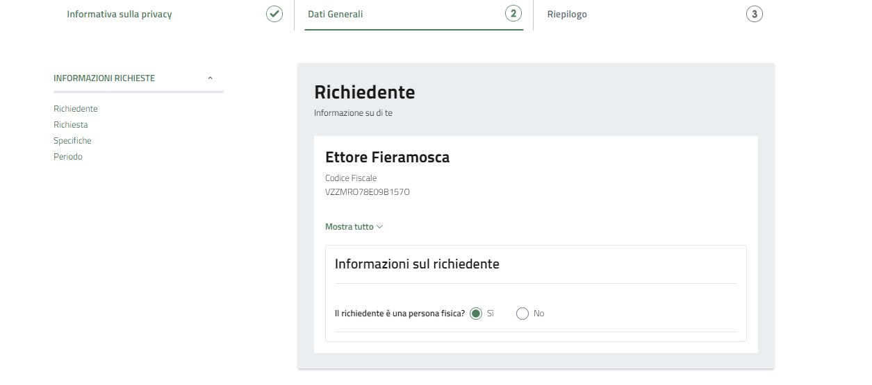Click the 'No' radio label text
This screenshot has height=385, width=872.
tap(538, 314)
